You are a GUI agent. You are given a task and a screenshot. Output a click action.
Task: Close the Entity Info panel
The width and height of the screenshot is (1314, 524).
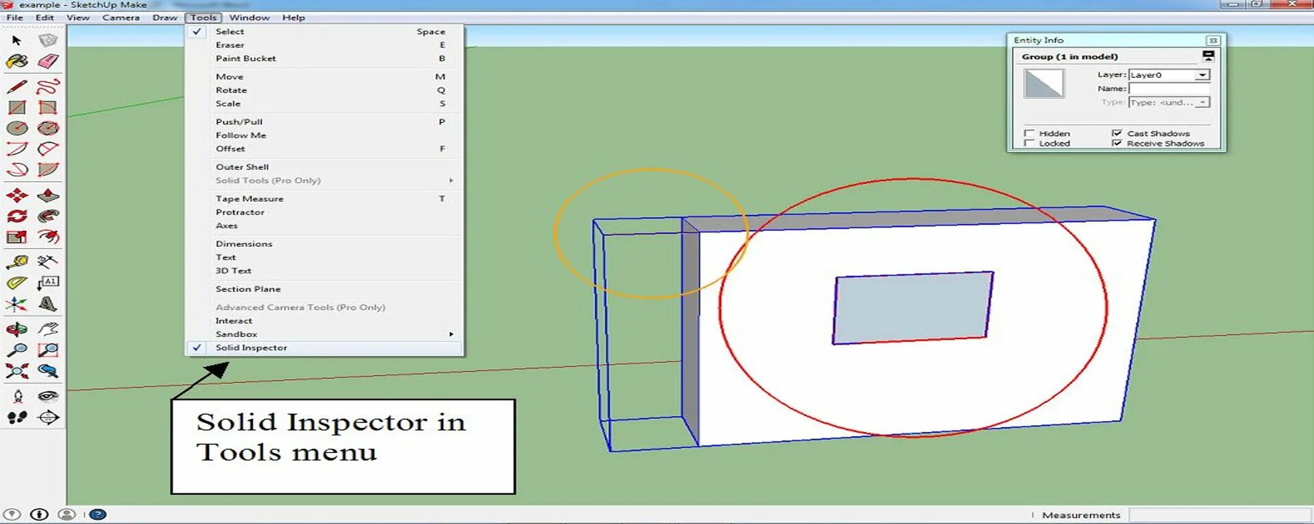(1213, 40)
